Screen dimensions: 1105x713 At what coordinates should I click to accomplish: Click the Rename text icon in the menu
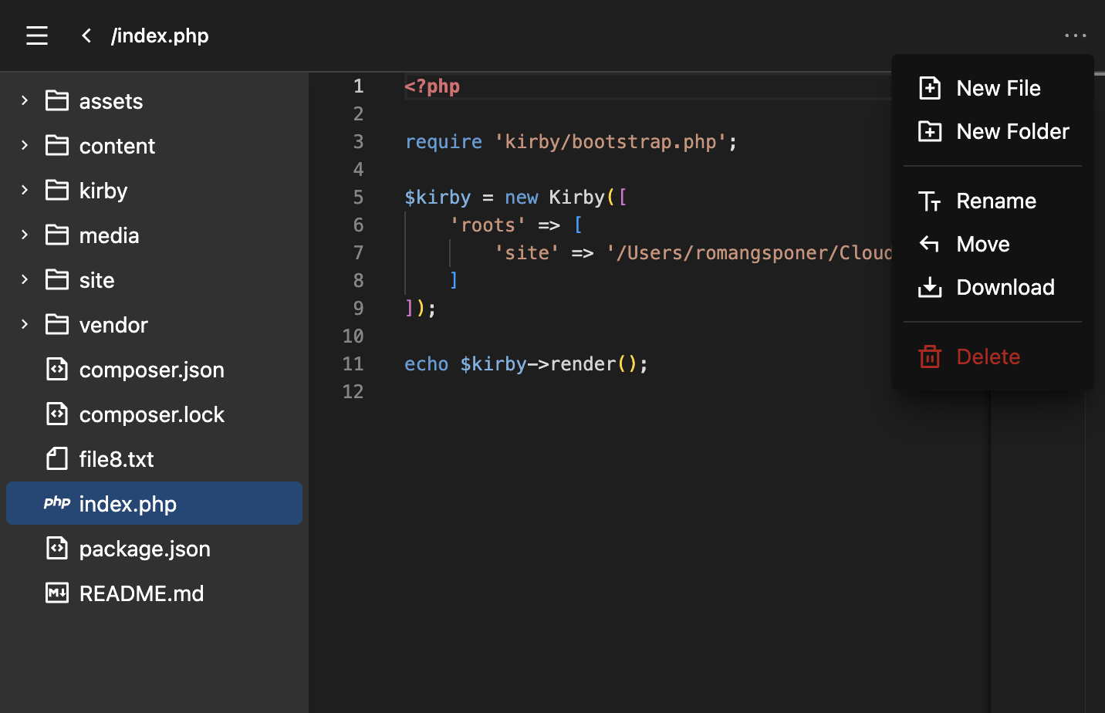[930, 201]
